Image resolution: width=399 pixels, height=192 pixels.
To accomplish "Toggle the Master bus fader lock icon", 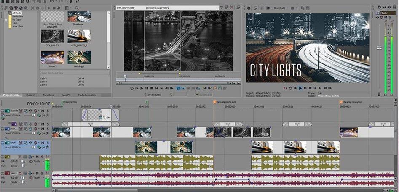I will click(379, 95).
